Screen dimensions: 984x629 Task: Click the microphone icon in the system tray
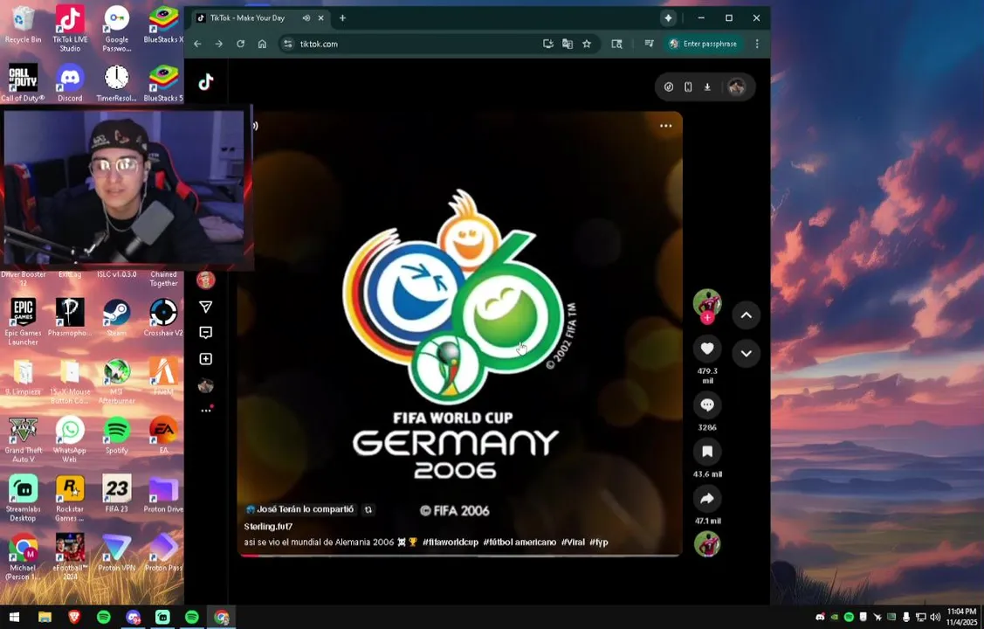point(906,617)
